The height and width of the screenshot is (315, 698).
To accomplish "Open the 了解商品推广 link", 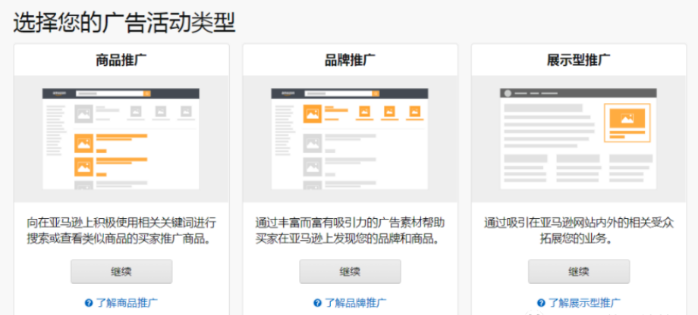I will click(127, 303).
